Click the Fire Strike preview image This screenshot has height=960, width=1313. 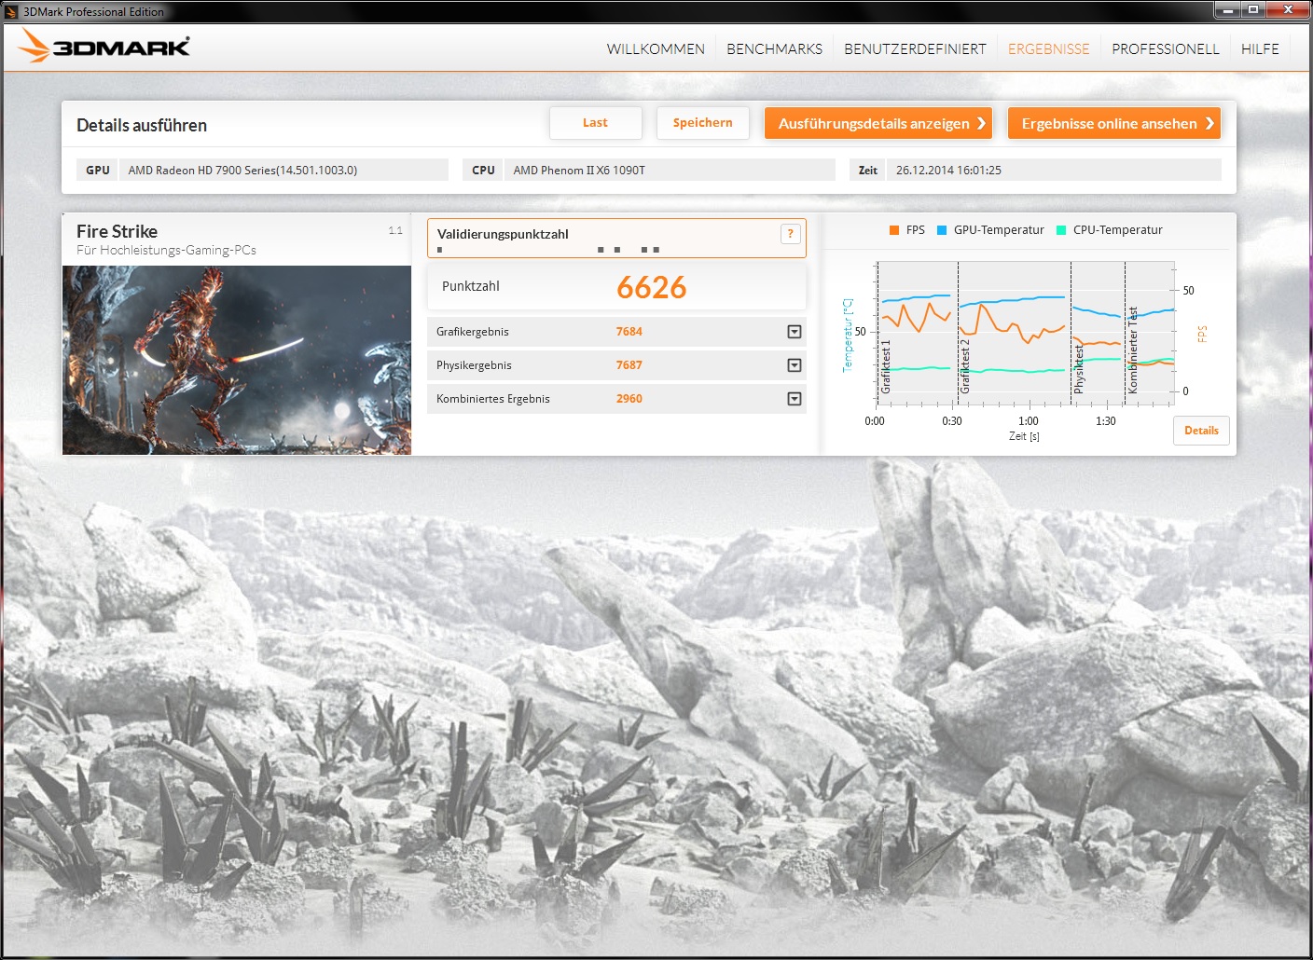(237, 360)
